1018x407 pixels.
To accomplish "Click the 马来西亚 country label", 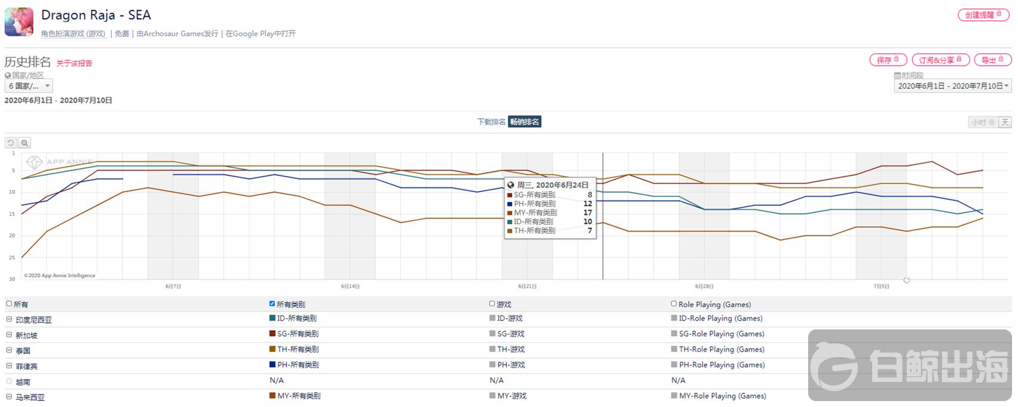I will coord(30,397).
